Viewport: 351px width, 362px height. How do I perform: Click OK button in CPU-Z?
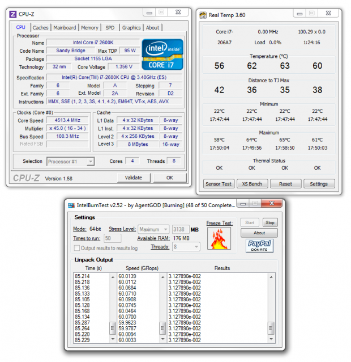pos(170,178)
